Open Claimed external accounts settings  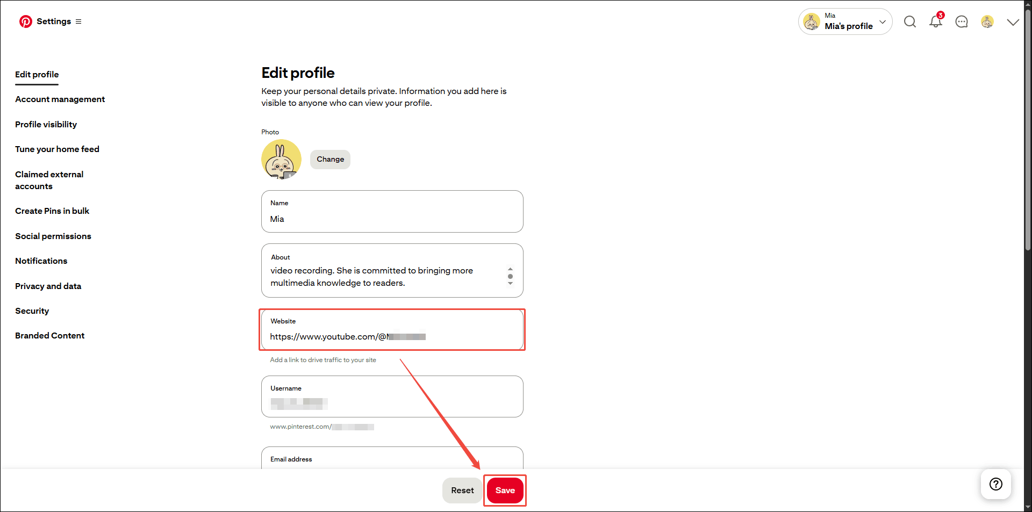coord(49,181)
